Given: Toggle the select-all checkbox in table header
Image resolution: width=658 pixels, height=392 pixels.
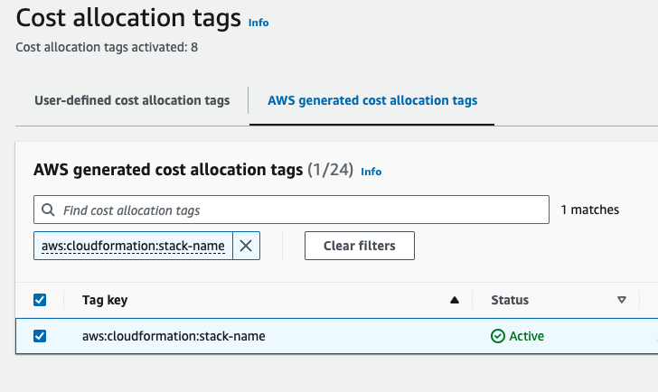Looking at the screenshot, I should pos(40,300).
